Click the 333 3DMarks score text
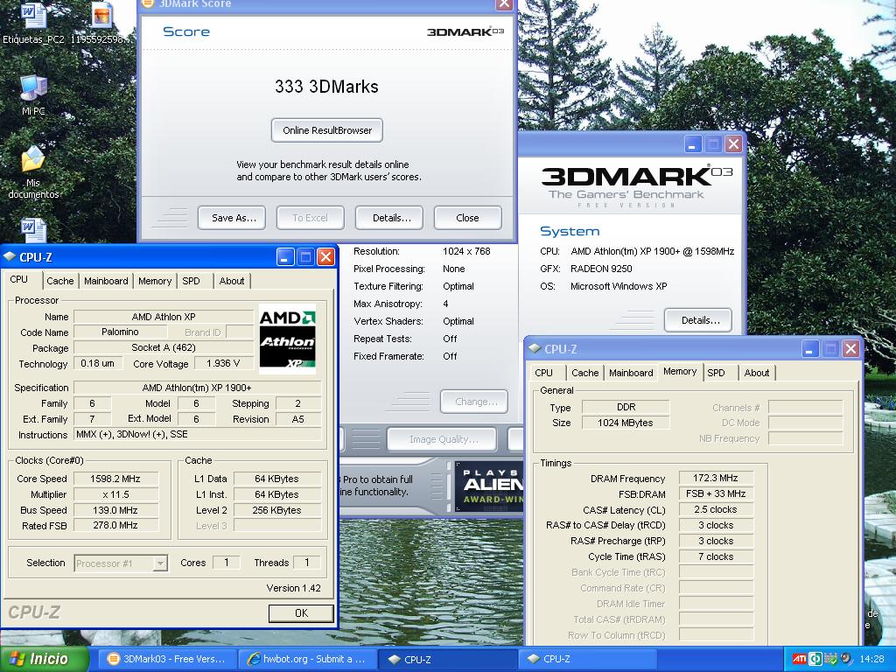This screenshot has height=672, width=896. (326, 87)
